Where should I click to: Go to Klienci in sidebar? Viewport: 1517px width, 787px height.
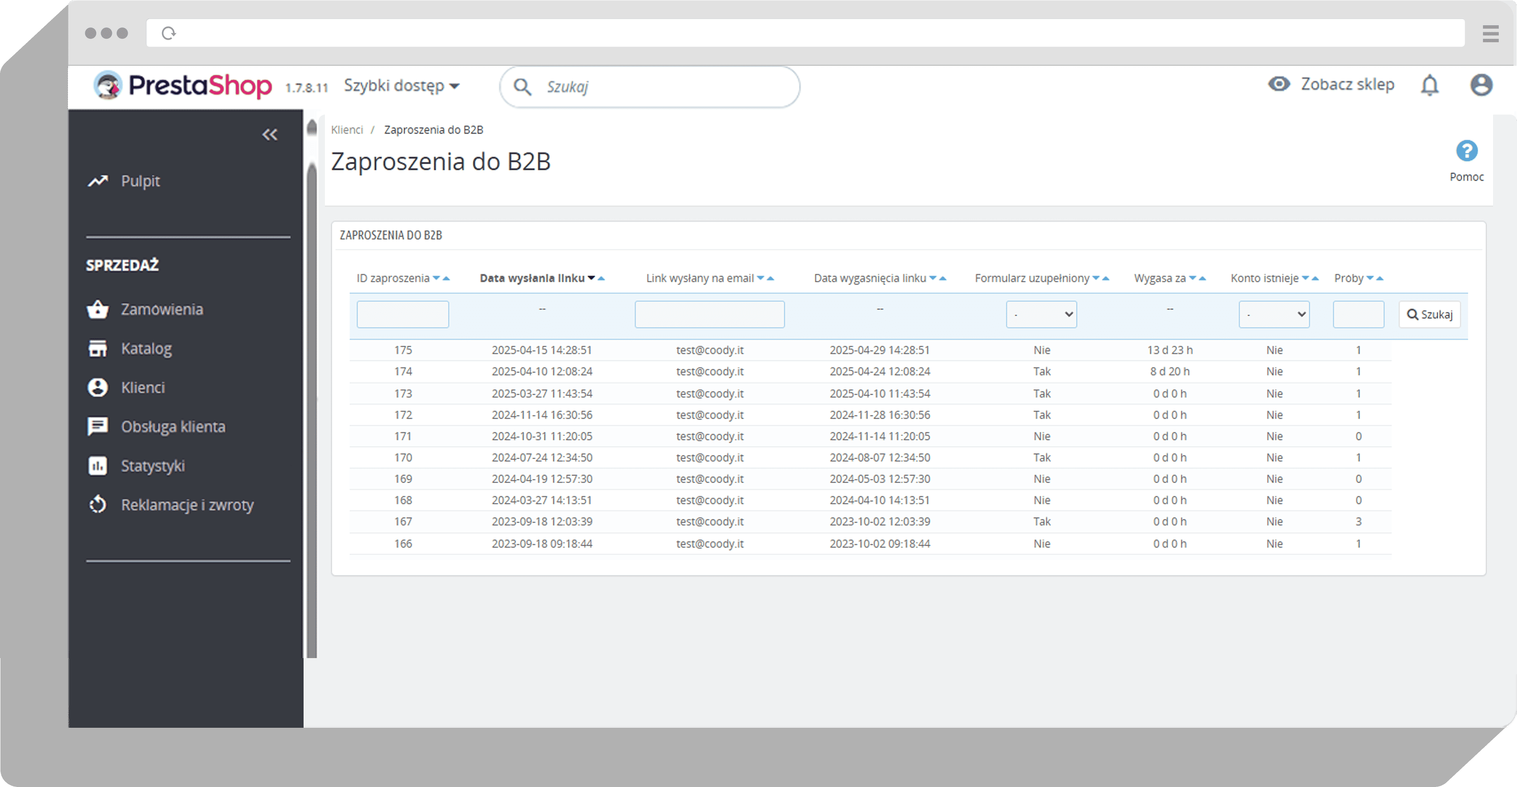(142, 388)
